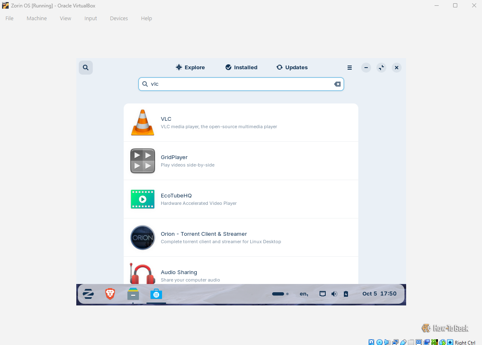Click the VirtualBox network status icon
This screenshot has width=482, height=345.
pyautogui.click(x=395, y=342)
